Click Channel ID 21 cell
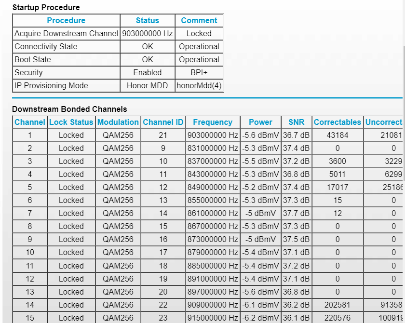 pos(163,135)
